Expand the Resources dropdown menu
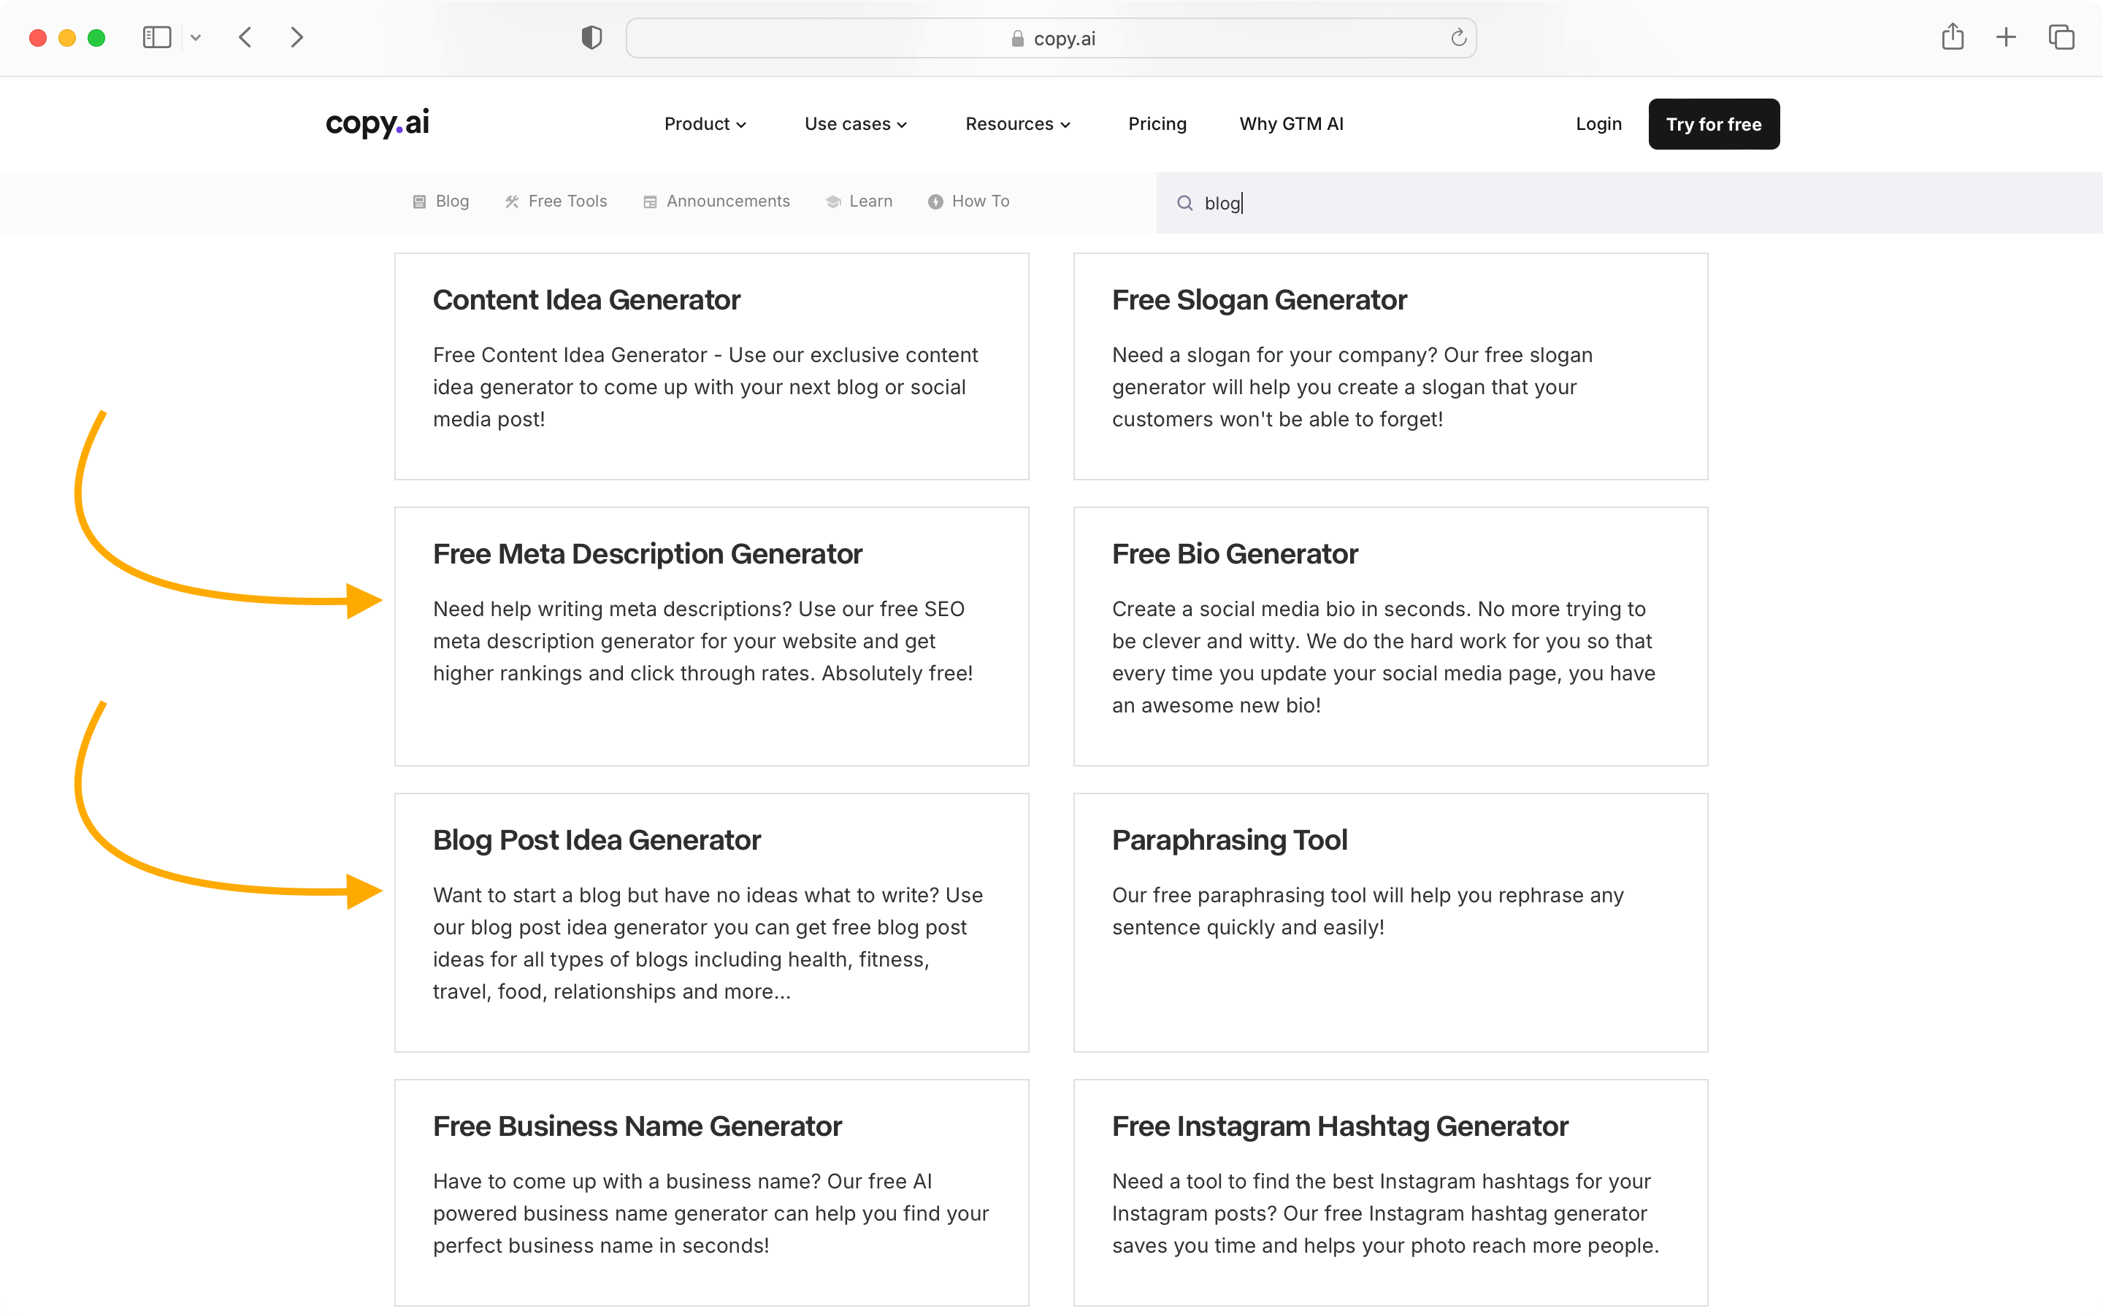Image resolution: width=2103 pixels, height=1314 pixels. pyautogui.click(x=1019, y=124)
